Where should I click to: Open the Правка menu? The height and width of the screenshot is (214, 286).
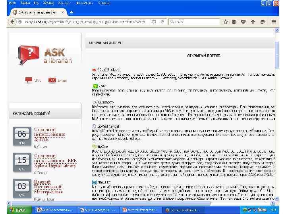point(25,3)
